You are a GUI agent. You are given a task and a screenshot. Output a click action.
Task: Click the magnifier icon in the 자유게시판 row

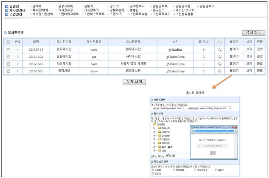pos(219,64)
